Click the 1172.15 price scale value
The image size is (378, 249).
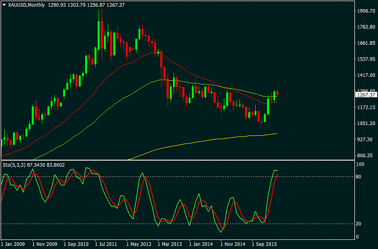coord(366,107)
